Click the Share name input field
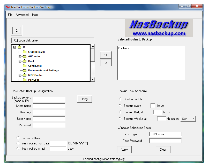Viewport: 209px width, 168px height. coord(49,106)
